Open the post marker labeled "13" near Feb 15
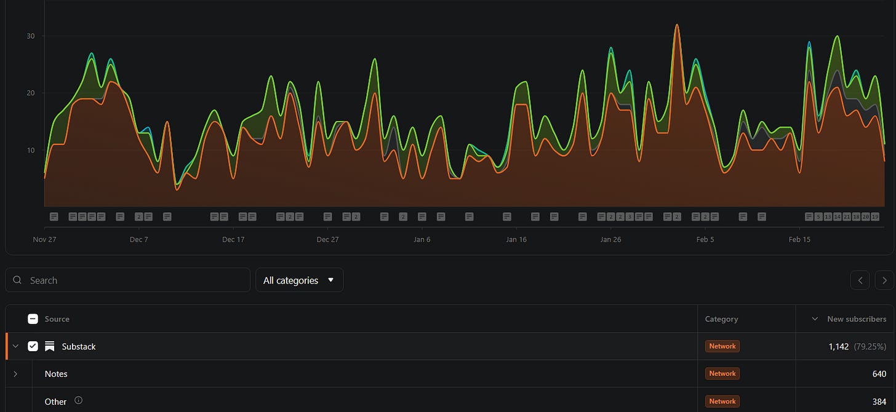 pyautogui.click(x=828, y=216)
